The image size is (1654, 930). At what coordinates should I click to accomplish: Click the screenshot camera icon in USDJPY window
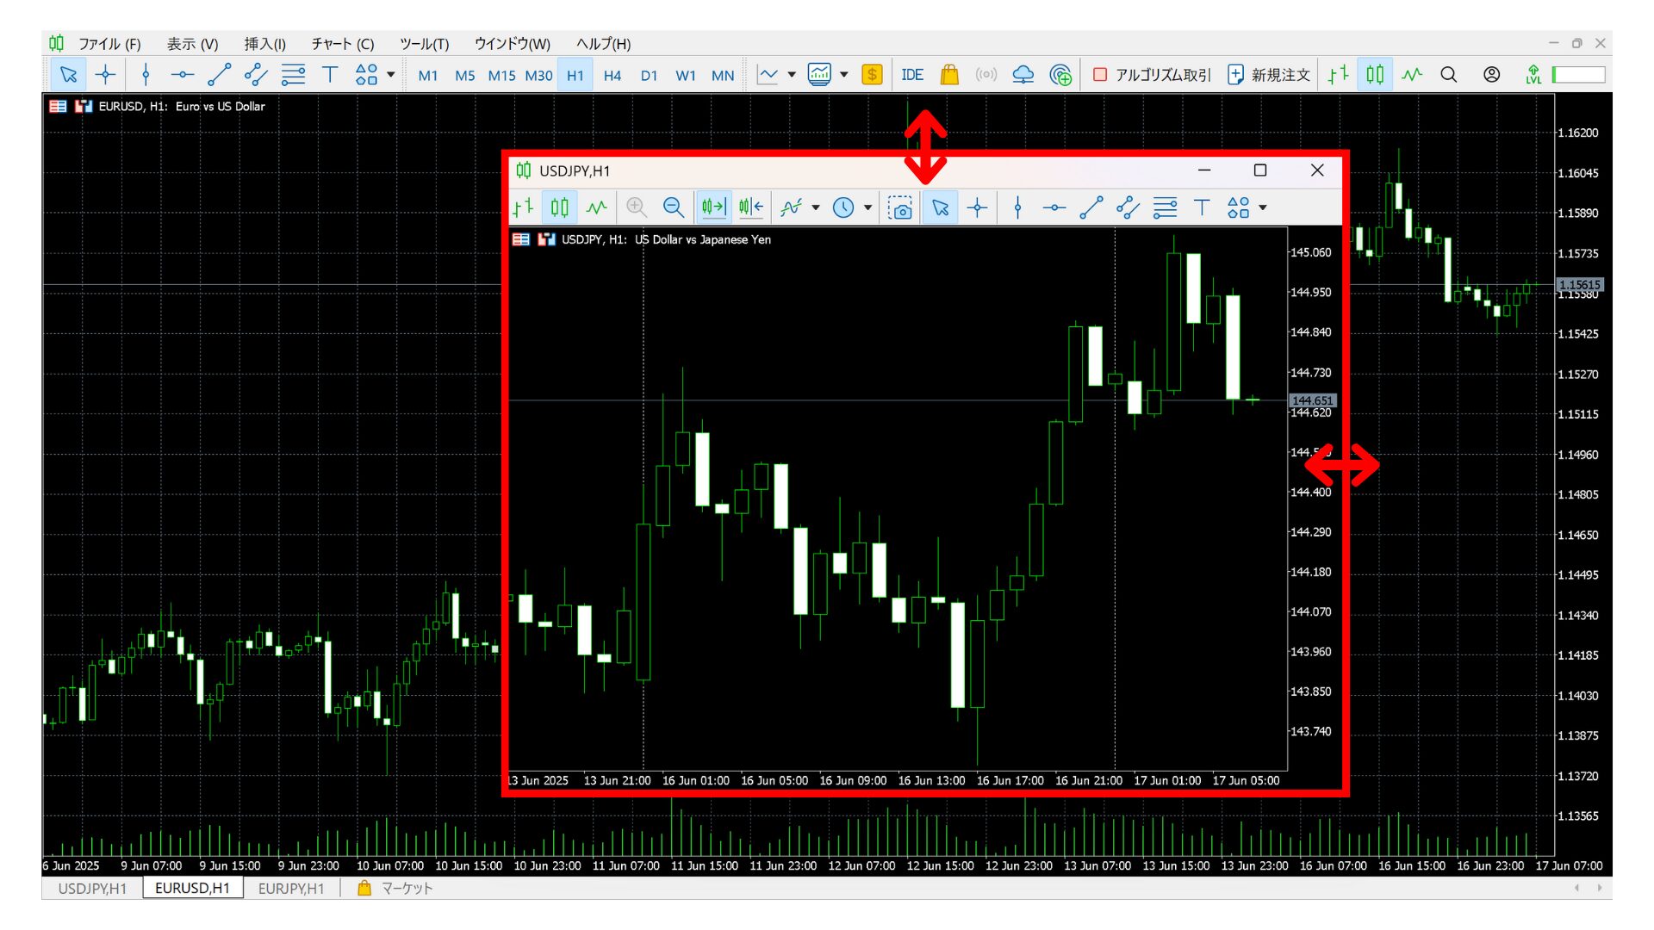(900, 208)
